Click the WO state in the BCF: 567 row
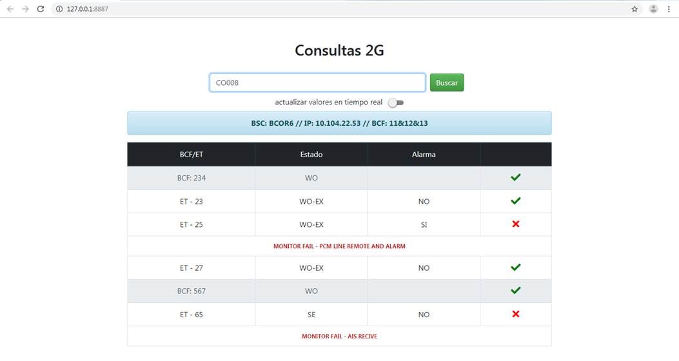 (311, 291)
